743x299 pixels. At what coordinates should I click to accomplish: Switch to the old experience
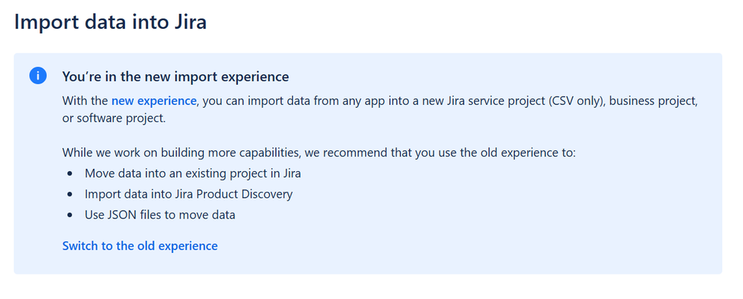click(x=140, y=245)
